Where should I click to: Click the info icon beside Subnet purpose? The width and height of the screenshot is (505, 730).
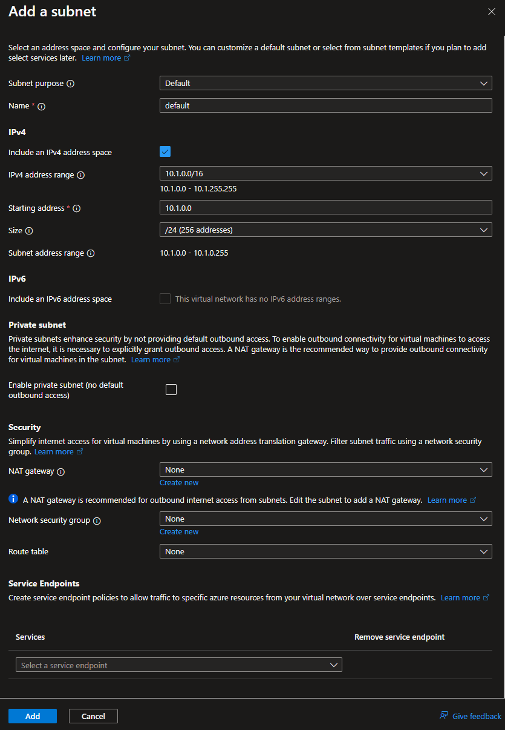(70, 84)
